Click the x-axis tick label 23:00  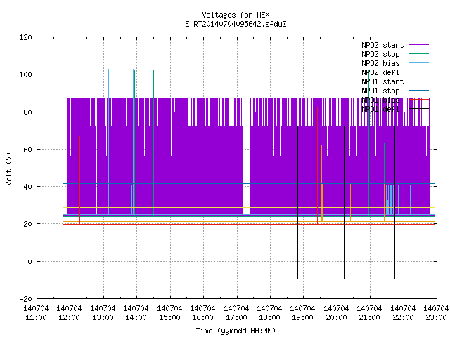tap(436, 318)
